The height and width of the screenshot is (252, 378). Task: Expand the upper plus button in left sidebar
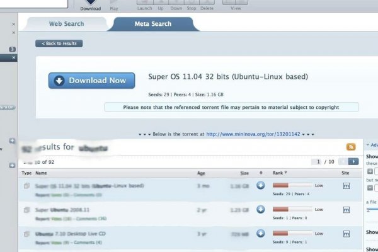coord(12,140)
